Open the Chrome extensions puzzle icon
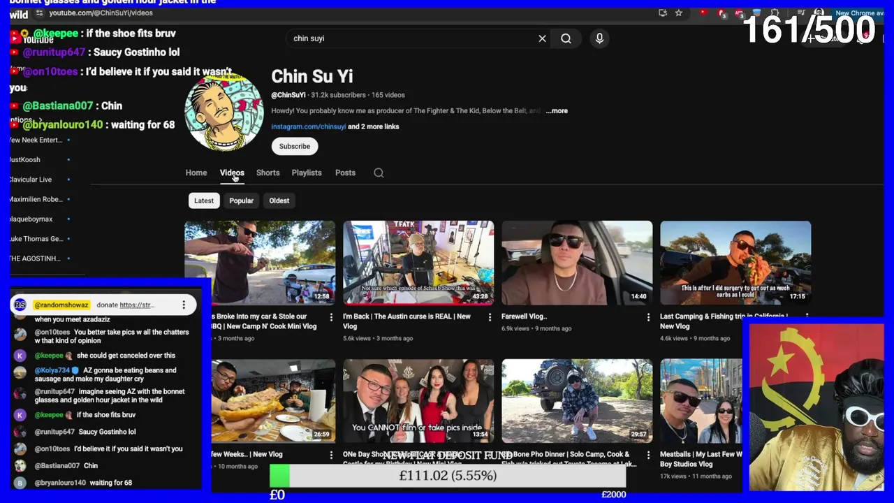This screenshot has width=894, height=503. coord(775,13)
